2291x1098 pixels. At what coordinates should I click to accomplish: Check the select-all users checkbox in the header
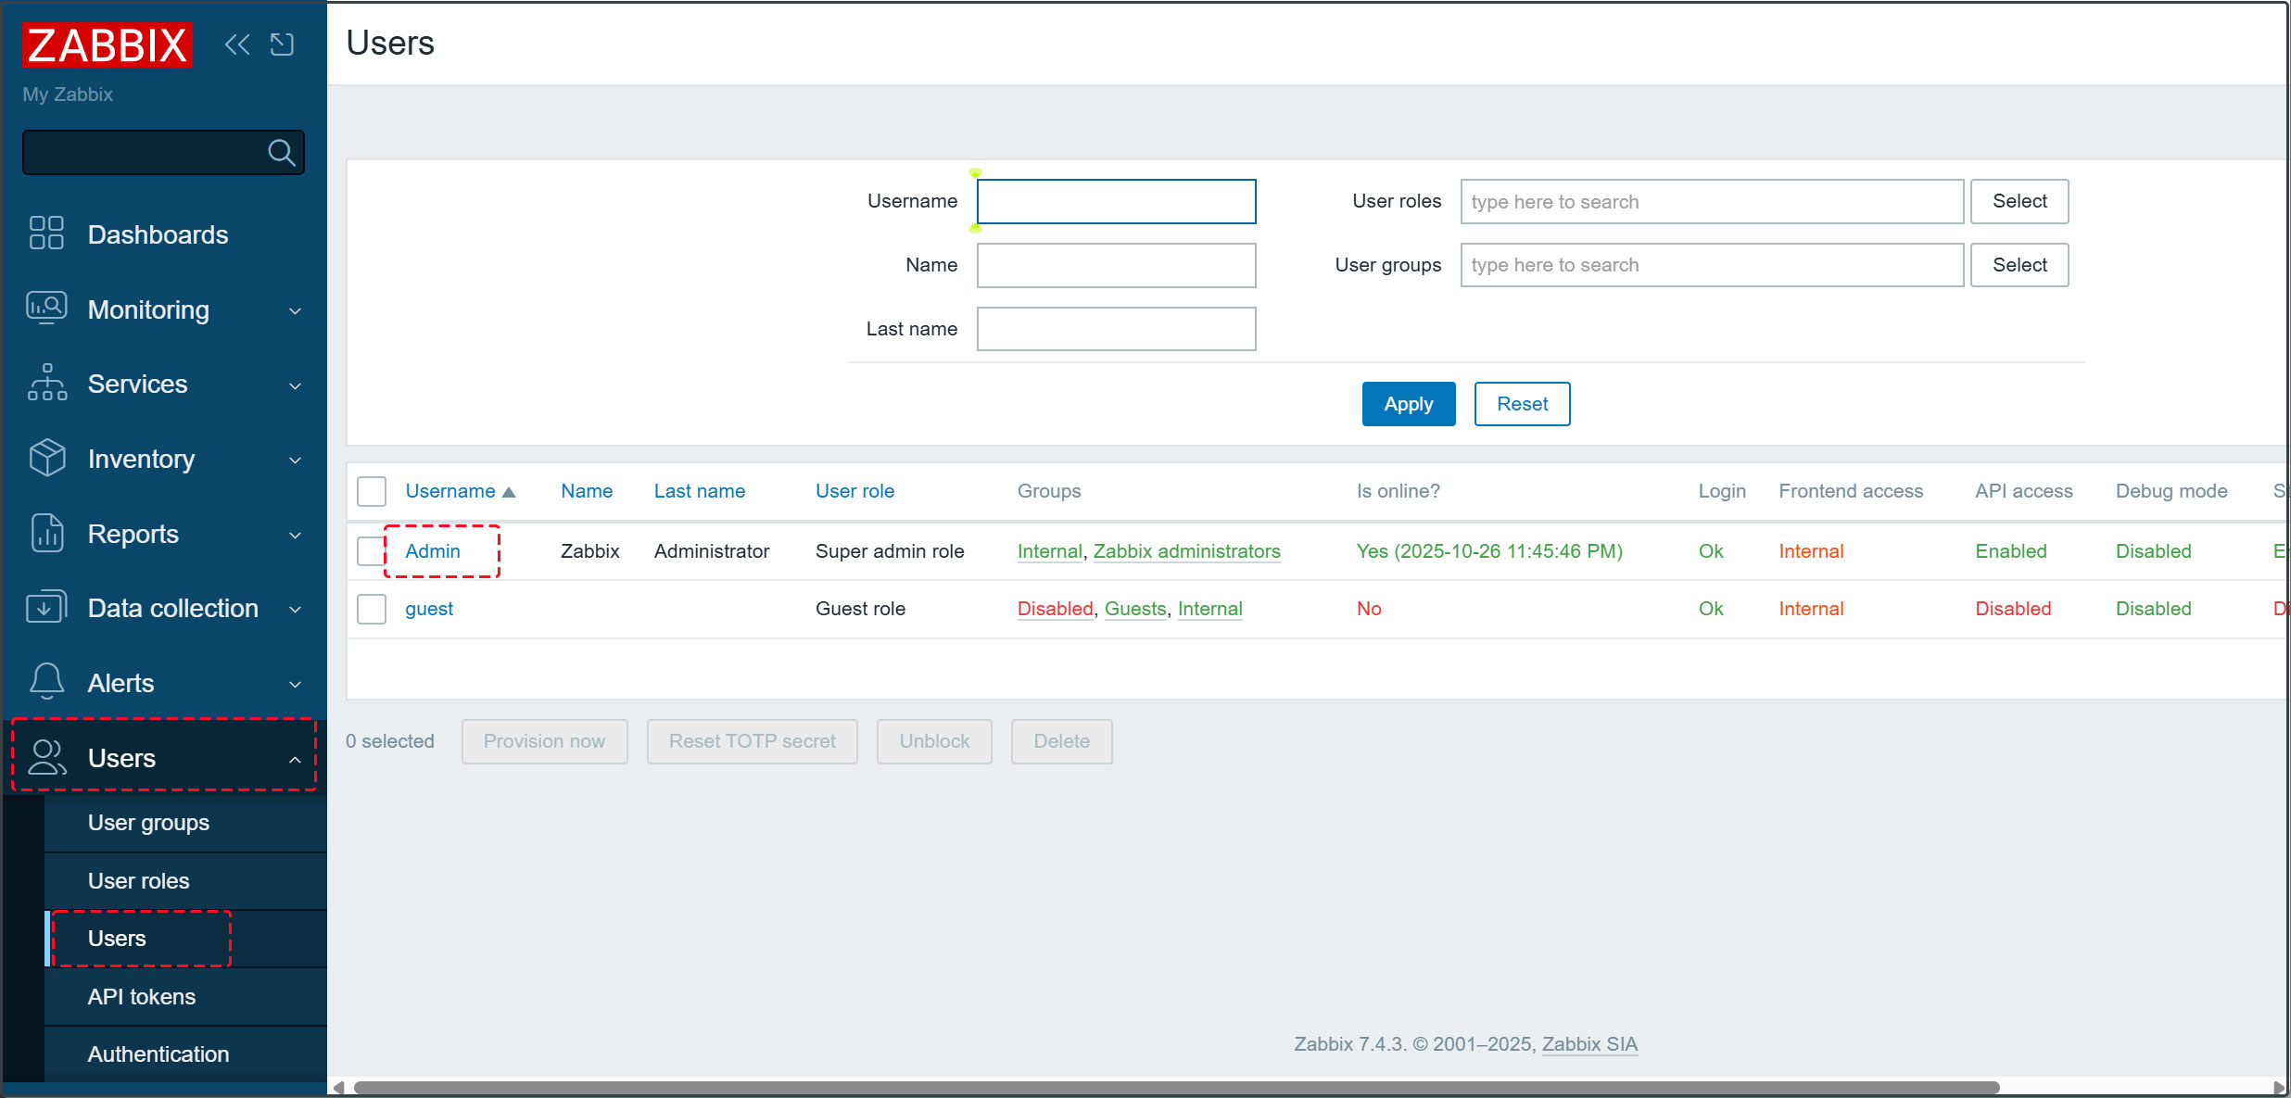pyautogui.click(x=372, y=491)
